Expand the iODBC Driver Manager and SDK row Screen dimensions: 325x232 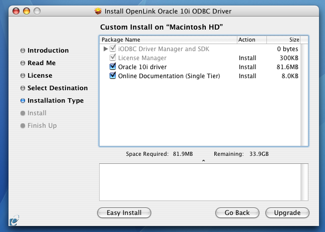pyautogui.click(x=106, y=49)
